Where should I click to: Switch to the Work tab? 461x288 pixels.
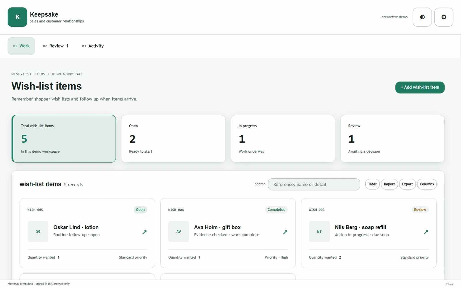(x=21, y=46)
